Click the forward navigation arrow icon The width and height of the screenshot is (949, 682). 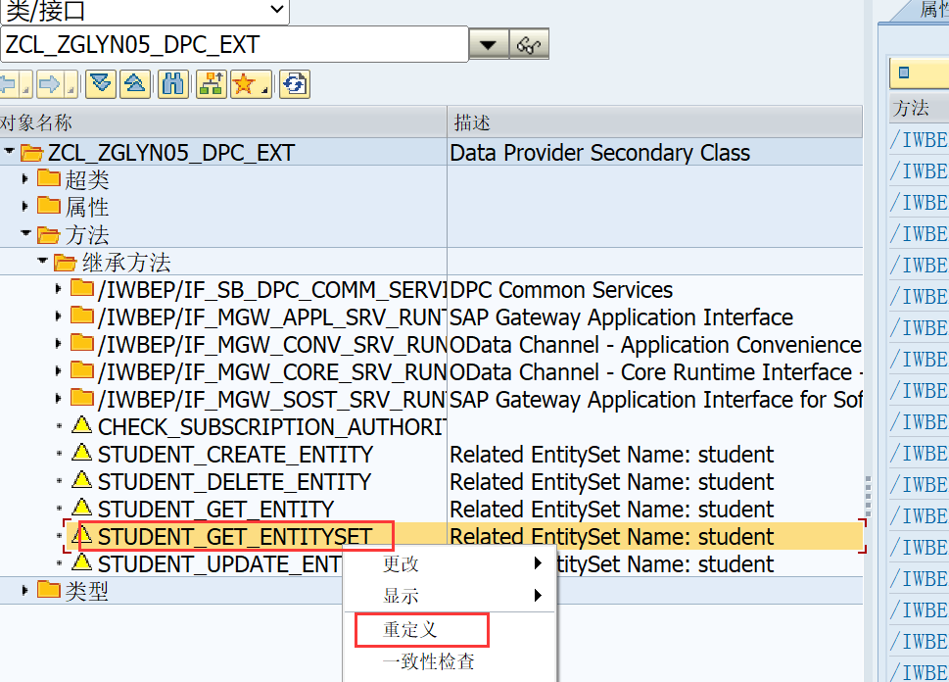50,84
